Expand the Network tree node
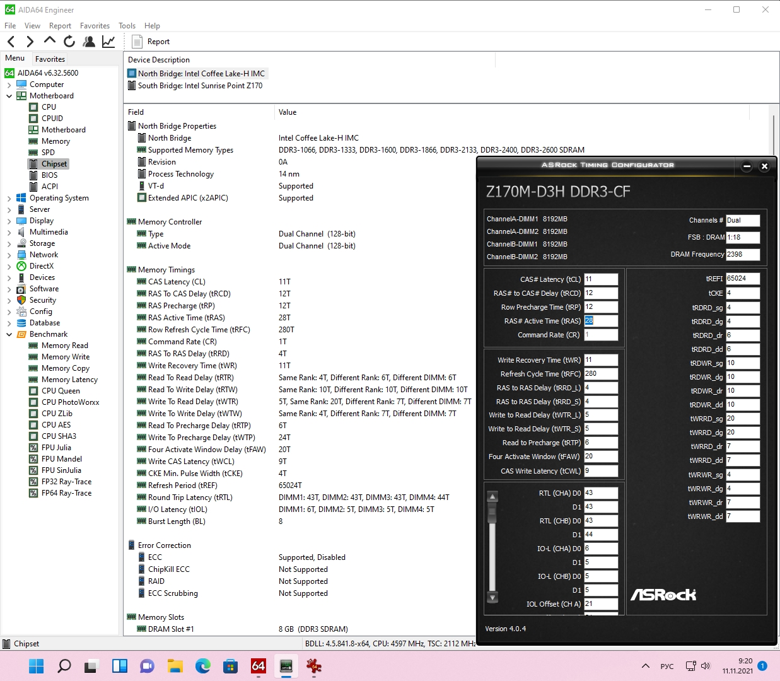This screenshot has width=780, height=681. 9,255
